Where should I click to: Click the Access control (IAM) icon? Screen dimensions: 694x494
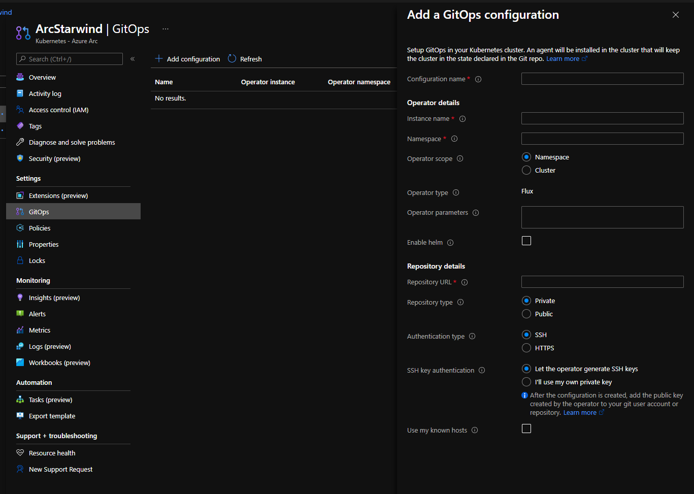pos(20,110)
